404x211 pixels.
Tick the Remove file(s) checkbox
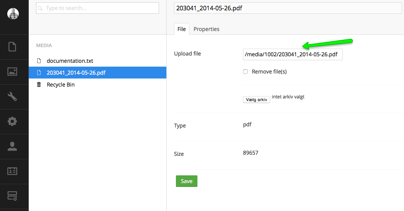245,72
